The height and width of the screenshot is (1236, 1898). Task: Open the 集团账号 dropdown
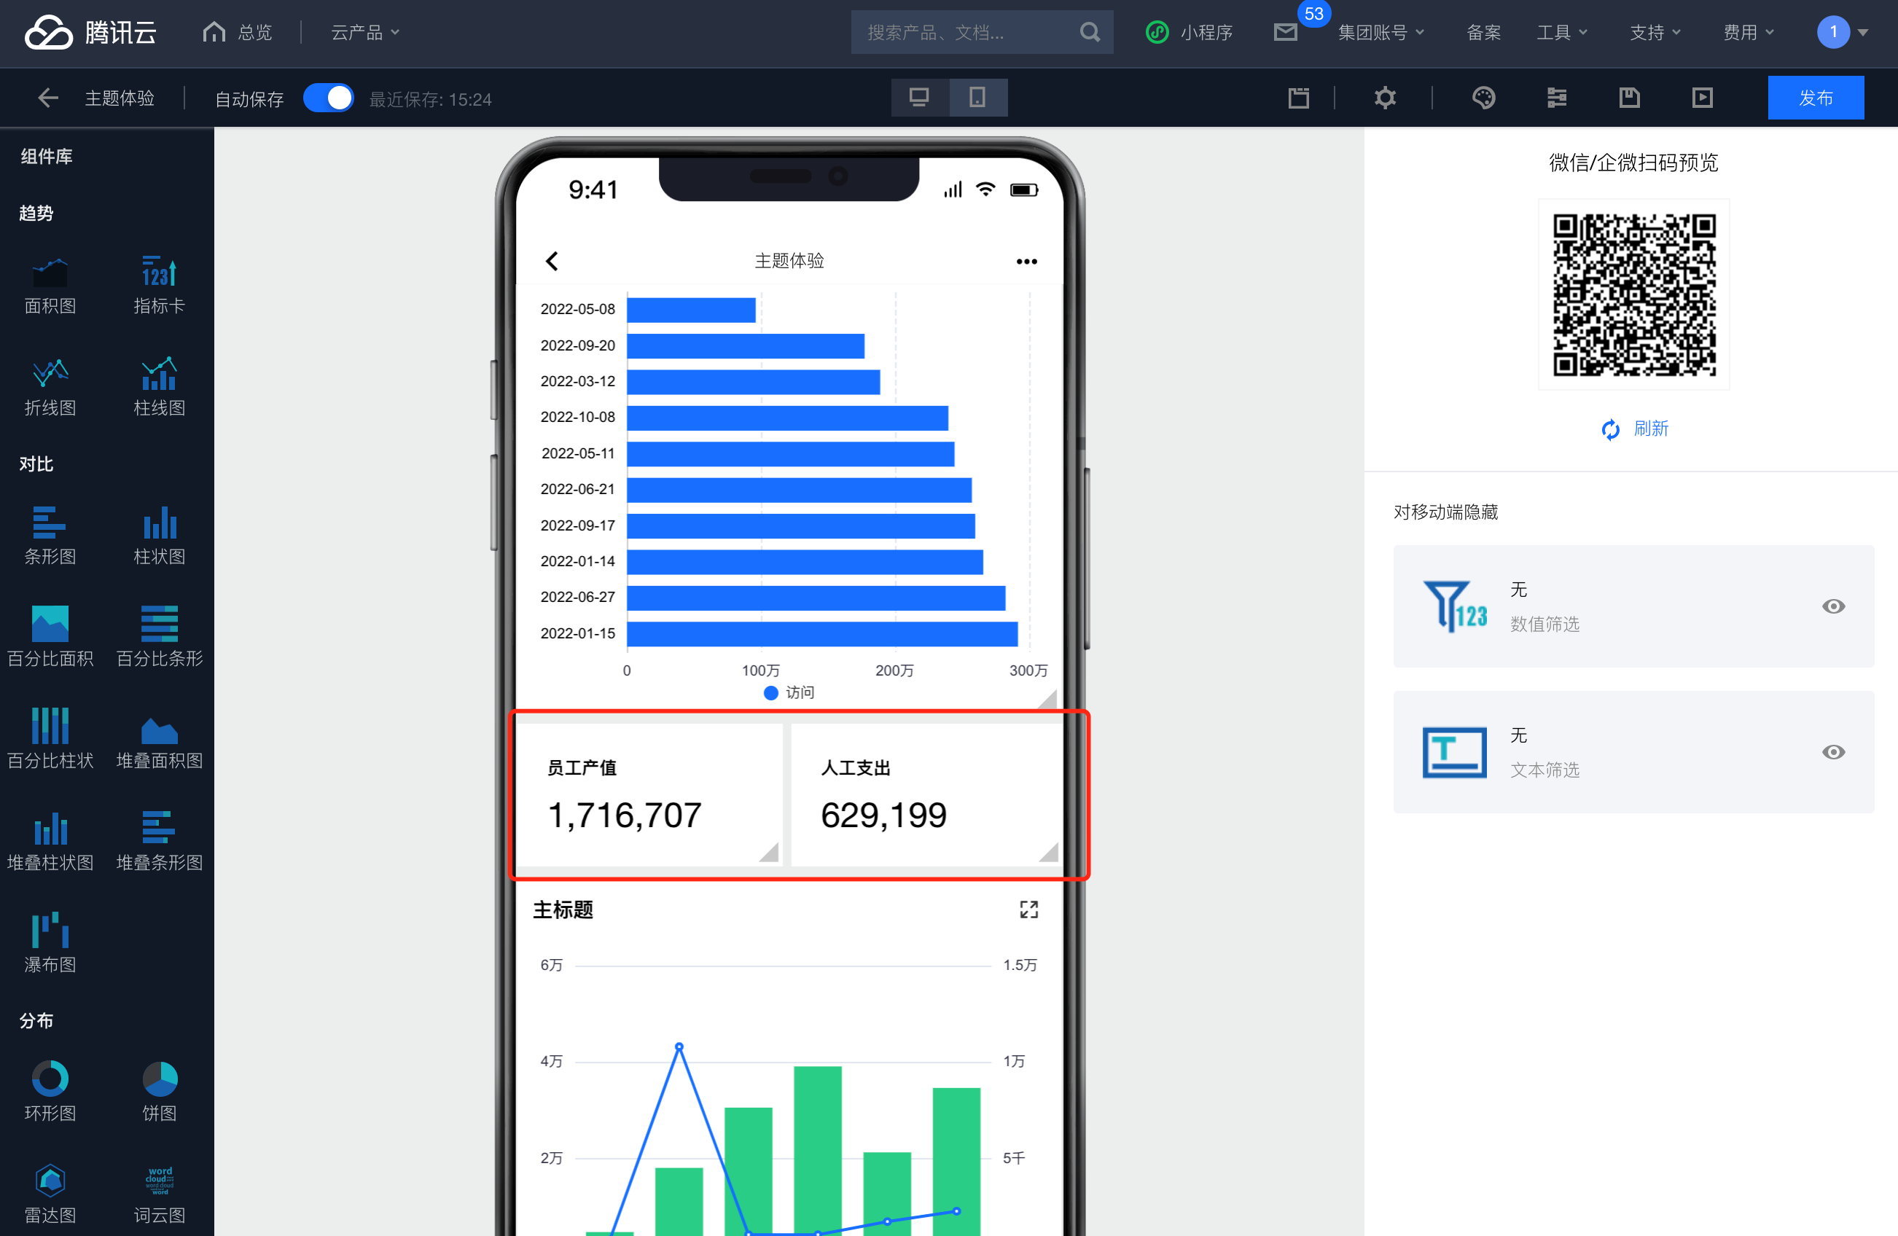pyautogui.click(x=1380, y=33)
